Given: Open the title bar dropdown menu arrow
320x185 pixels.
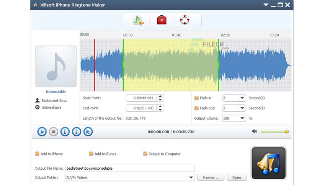Looking at the screenshot, I should coord(266,5).
